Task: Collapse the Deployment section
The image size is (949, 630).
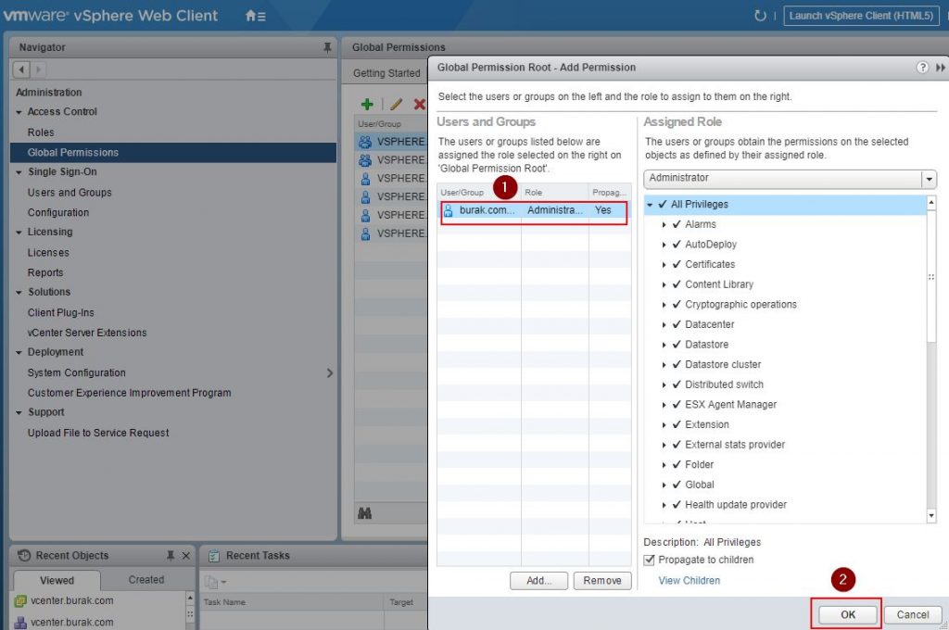Action: pyautogui.click(x=19, y=352)
